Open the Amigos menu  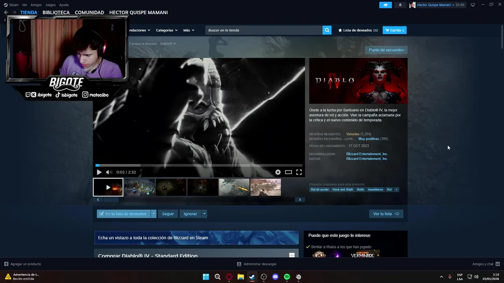(36, 5)
